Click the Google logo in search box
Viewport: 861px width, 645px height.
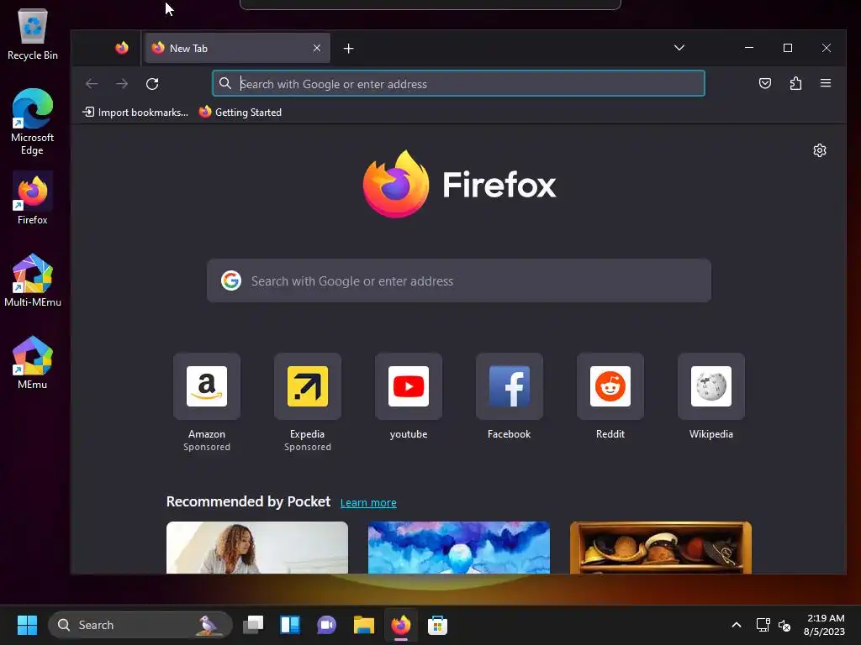coord(231,281)
